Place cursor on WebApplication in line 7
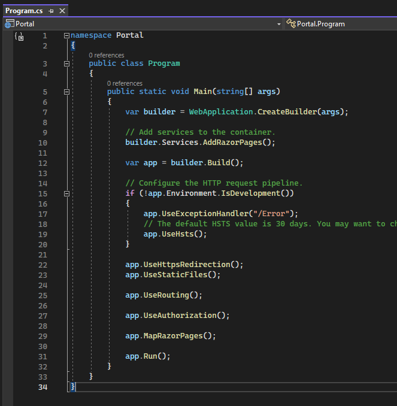Image resolution: width=397 pixels, height=406 pixels. (x=221, y=112)
